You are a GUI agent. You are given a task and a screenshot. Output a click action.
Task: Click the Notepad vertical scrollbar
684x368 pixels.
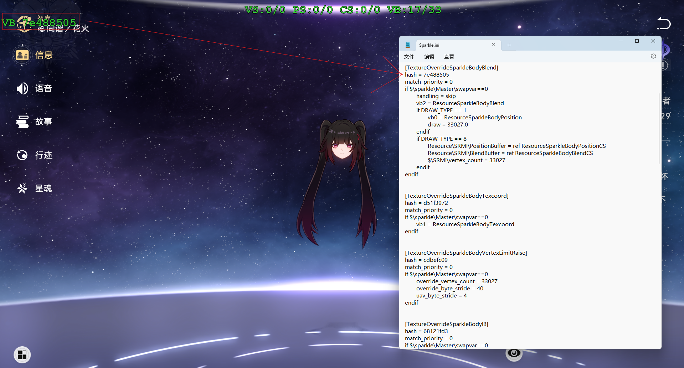pyautogui.click(x=659, y=128)
